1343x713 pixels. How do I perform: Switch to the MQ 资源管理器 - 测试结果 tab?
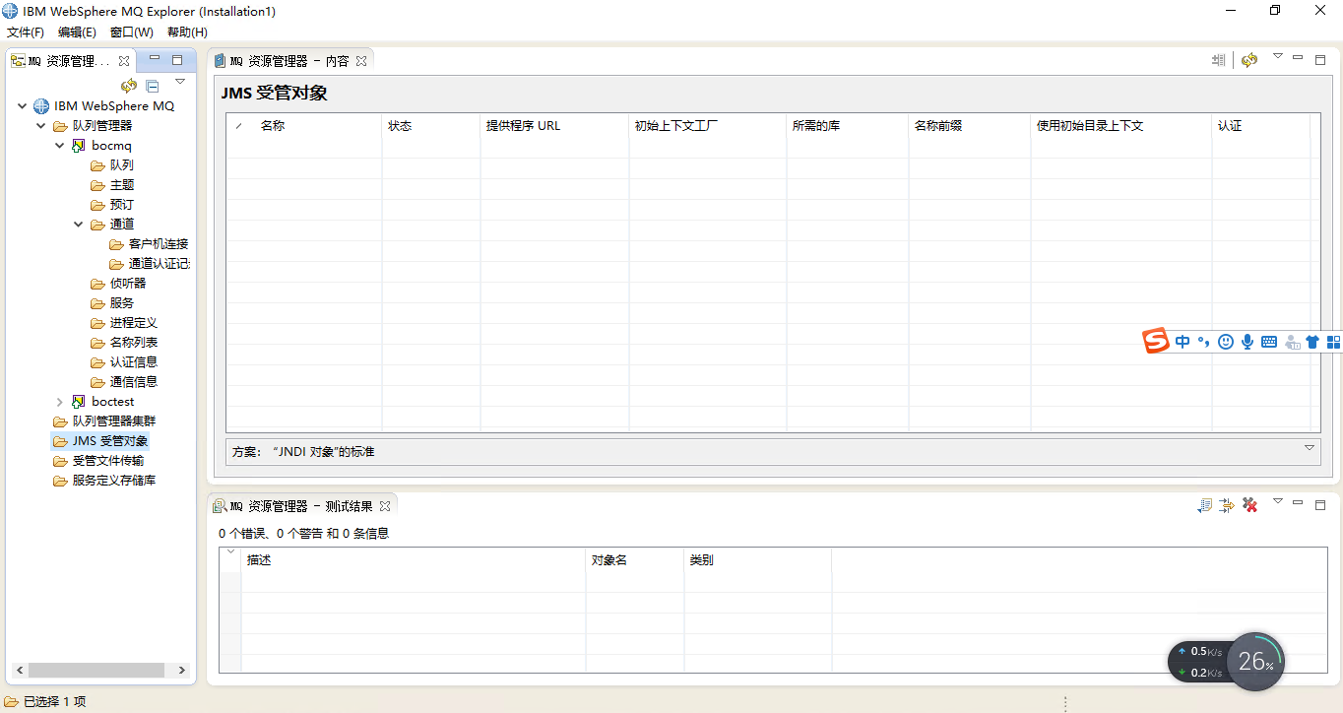pos(302,505)
